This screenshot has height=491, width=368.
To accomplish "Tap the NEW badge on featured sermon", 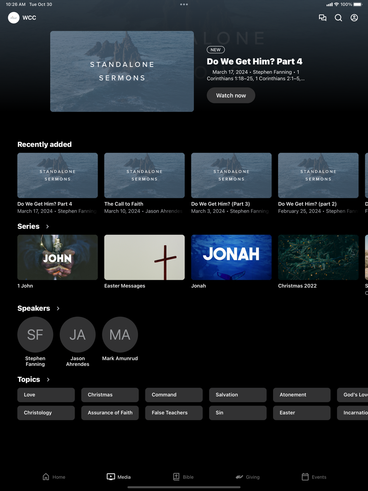I will 216,50.
